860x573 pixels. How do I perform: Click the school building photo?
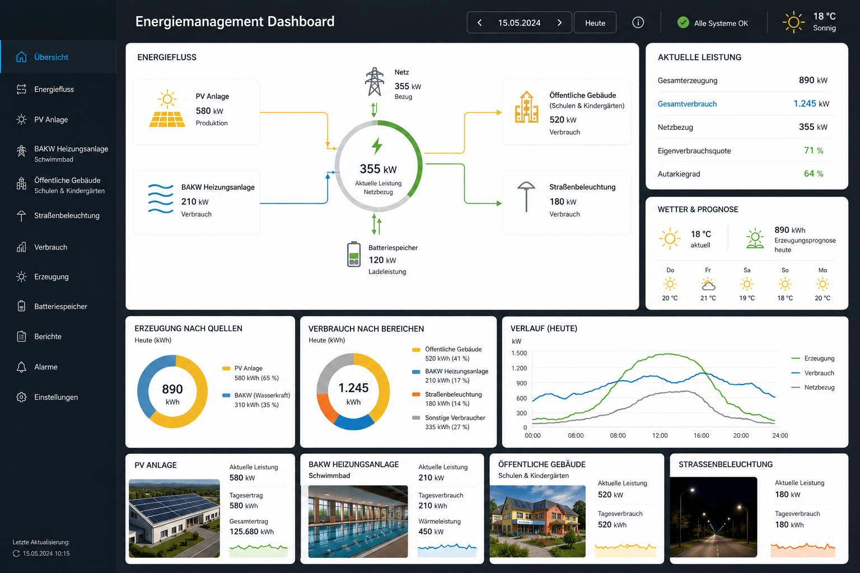tap(537, 522)
